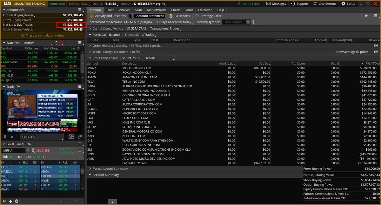Collapse Account Summary section
Viewport: 381px width, 205px height.
[90, 175]
